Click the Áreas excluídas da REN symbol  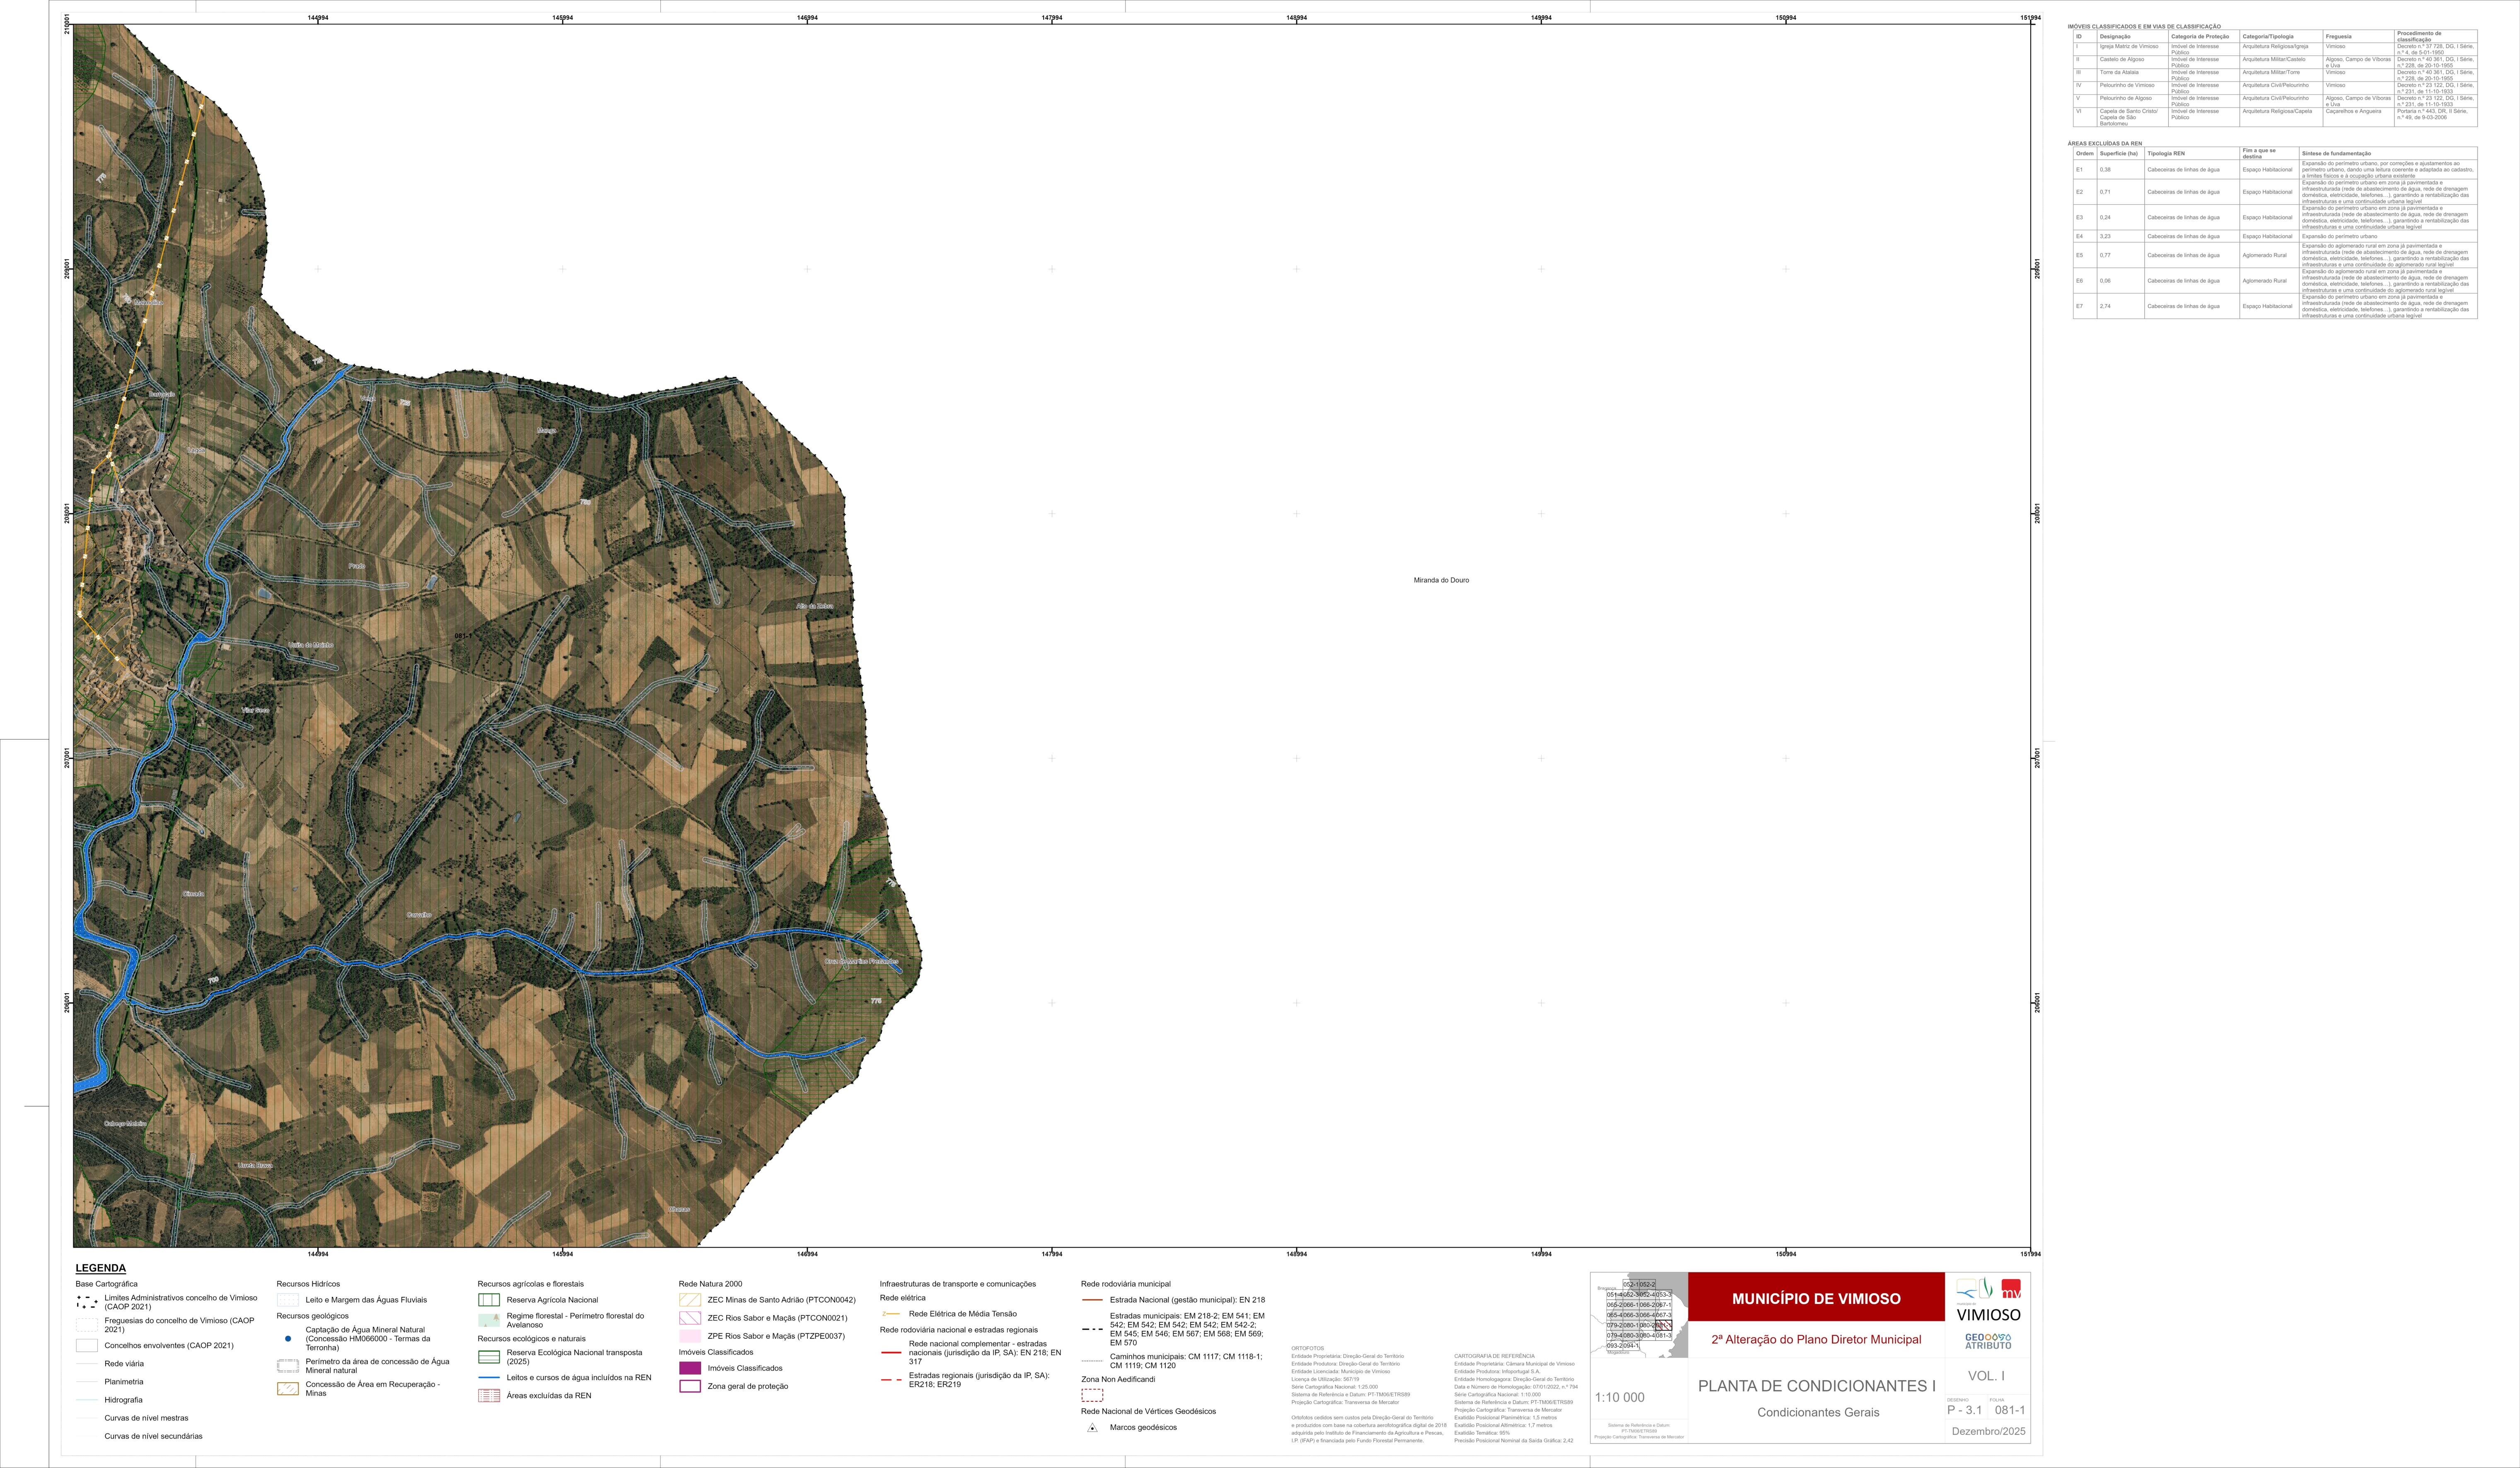[x=488, y=1396]
